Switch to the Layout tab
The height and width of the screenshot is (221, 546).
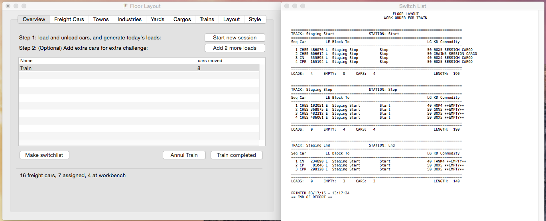point(231,19)
